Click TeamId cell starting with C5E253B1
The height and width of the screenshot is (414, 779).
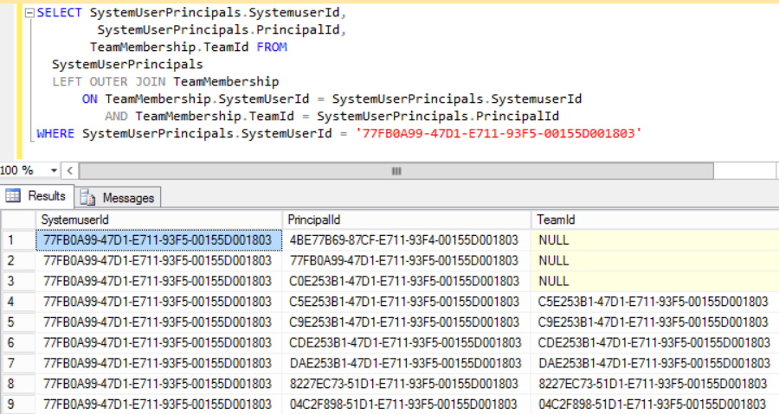pos(655,302)
